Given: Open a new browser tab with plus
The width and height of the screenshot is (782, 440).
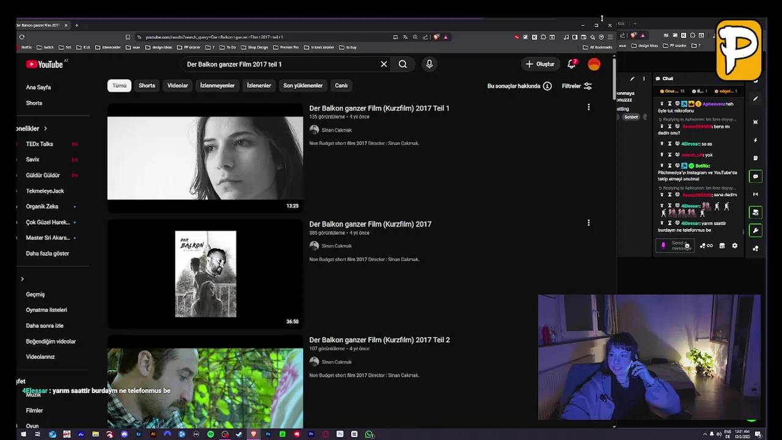Looking at the screenshot, I should 76,25.
